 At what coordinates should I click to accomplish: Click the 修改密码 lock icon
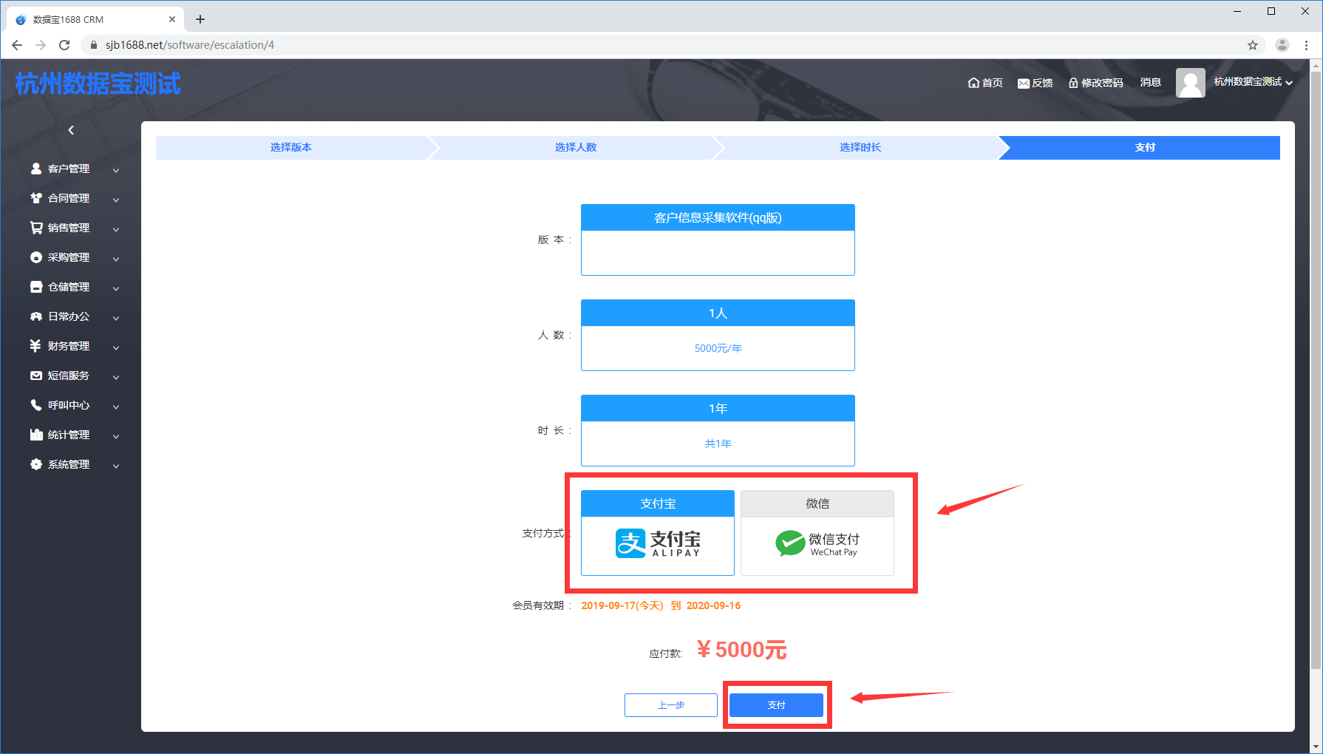click(1073, 83)
